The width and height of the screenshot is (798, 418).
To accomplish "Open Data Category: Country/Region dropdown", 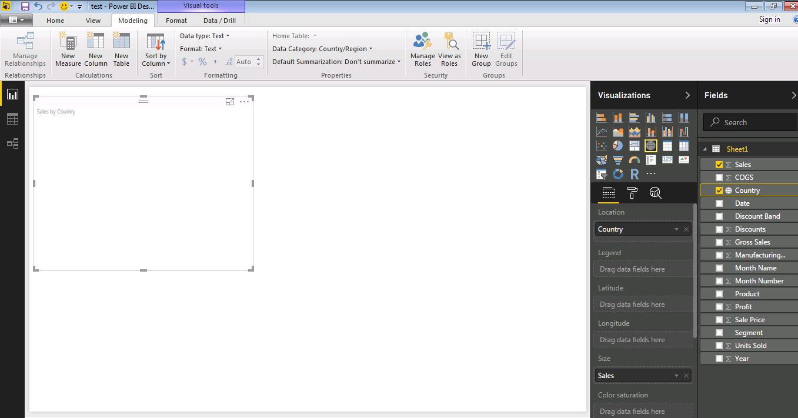I will (322, 49).
